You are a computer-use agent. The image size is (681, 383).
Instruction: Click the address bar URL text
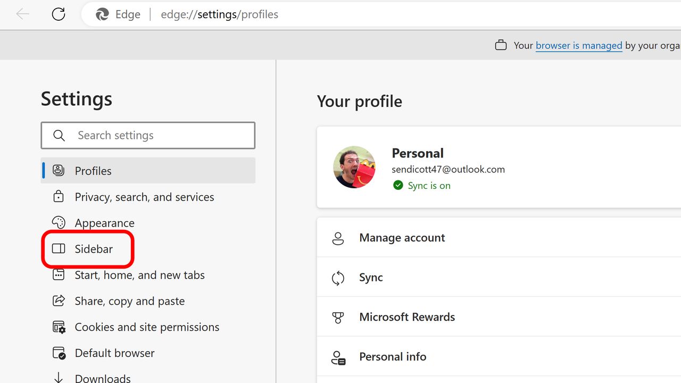(x=219, y=14)
